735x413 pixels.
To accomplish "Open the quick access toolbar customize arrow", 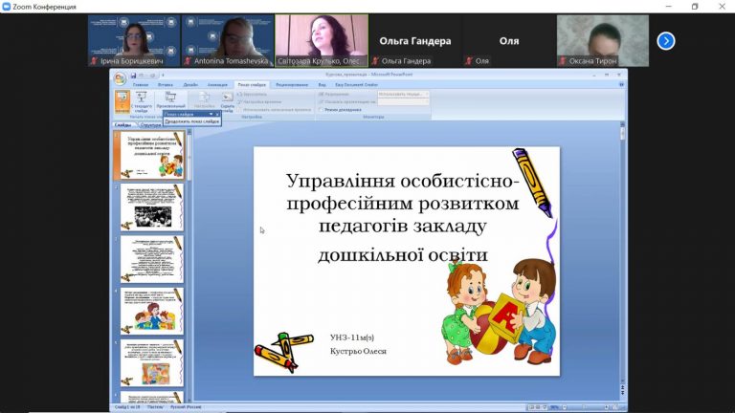I will point(163,76).
